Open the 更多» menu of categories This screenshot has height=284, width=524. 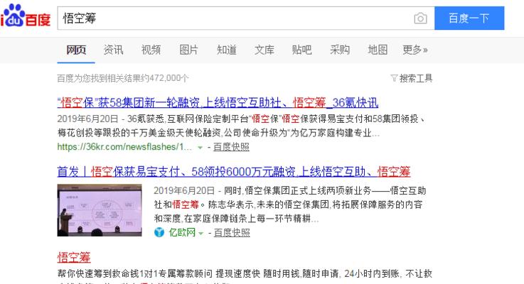[x=415, y=50]
